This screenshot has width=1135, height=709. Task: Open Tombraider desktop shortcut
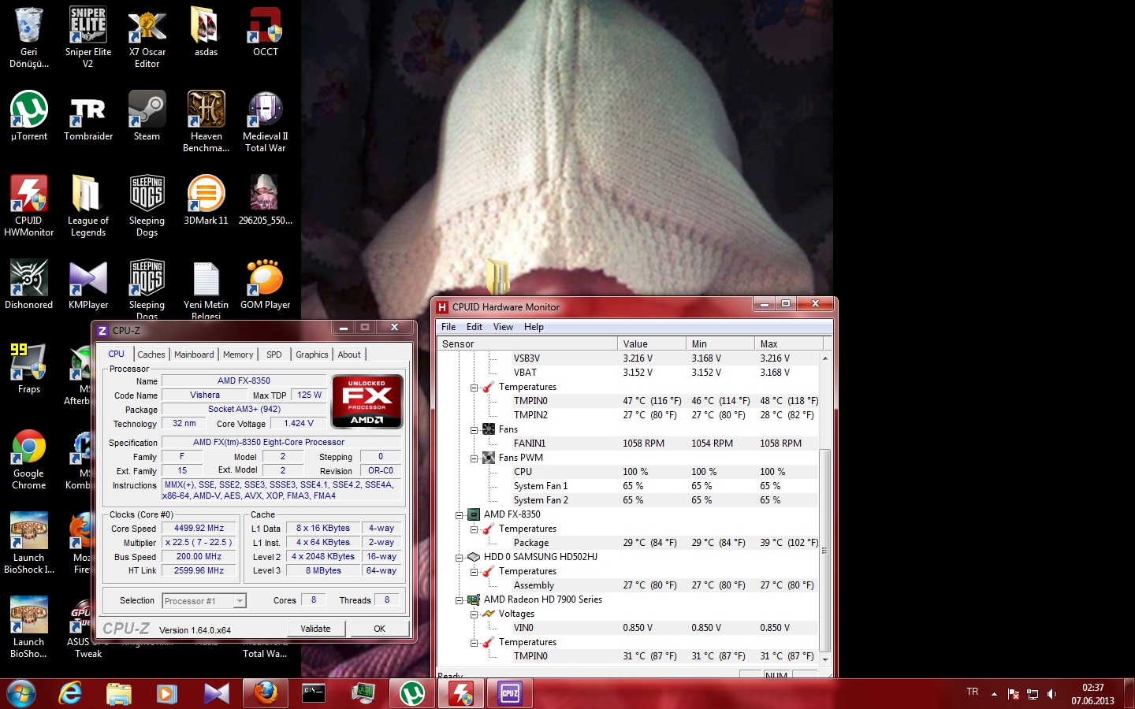pyautogui.click(x=88, y=116)
